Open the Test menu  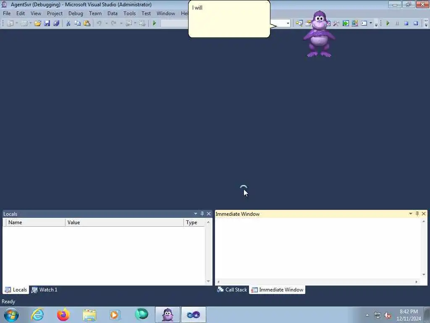(x=146, y=13)
